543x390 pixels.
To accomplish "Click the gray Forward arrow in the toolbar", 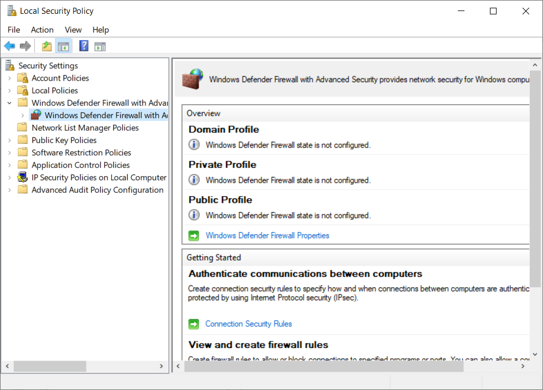I will [25, 46].
